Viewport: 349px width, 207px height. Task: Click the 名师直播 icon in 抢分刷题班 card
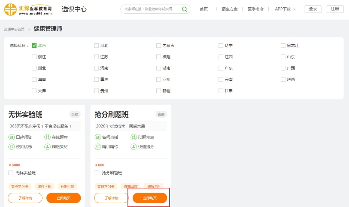tap(98, 137)
